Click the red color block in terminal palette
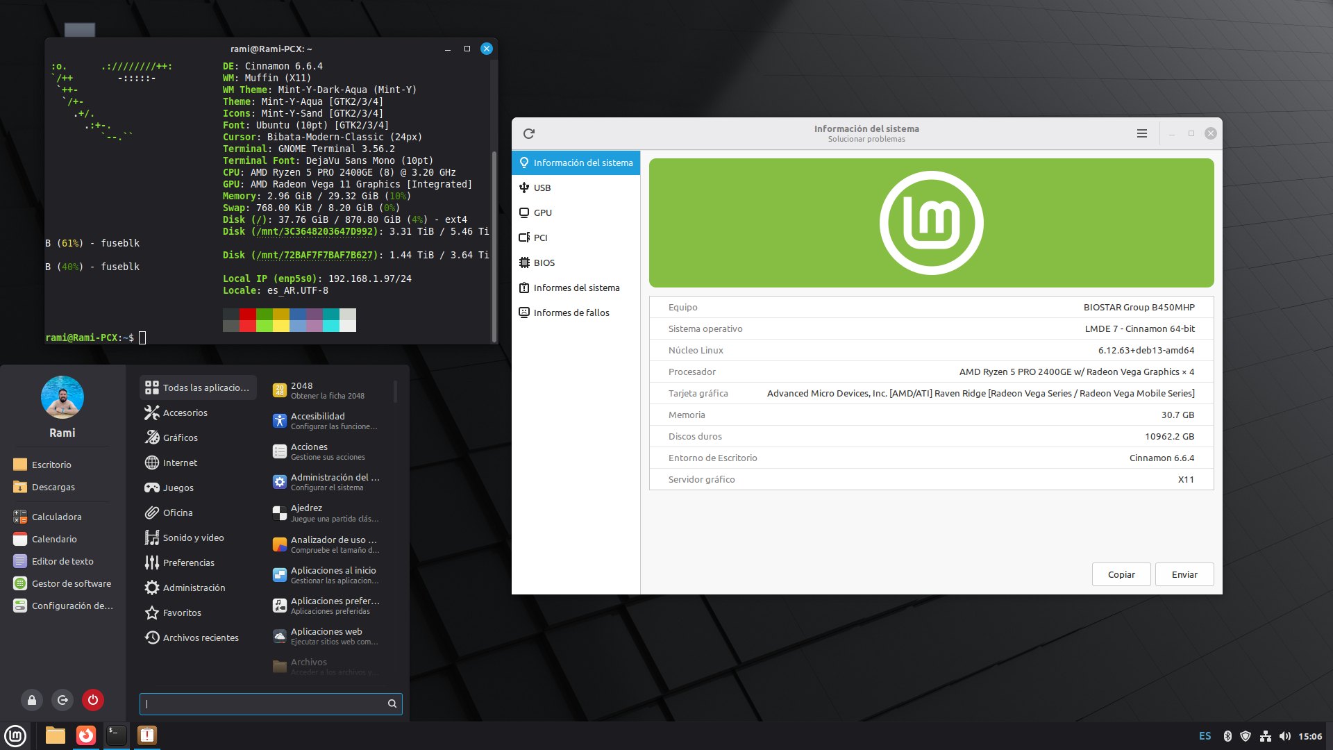Viewport: 1333px width, 750px height. coord(247,315)
